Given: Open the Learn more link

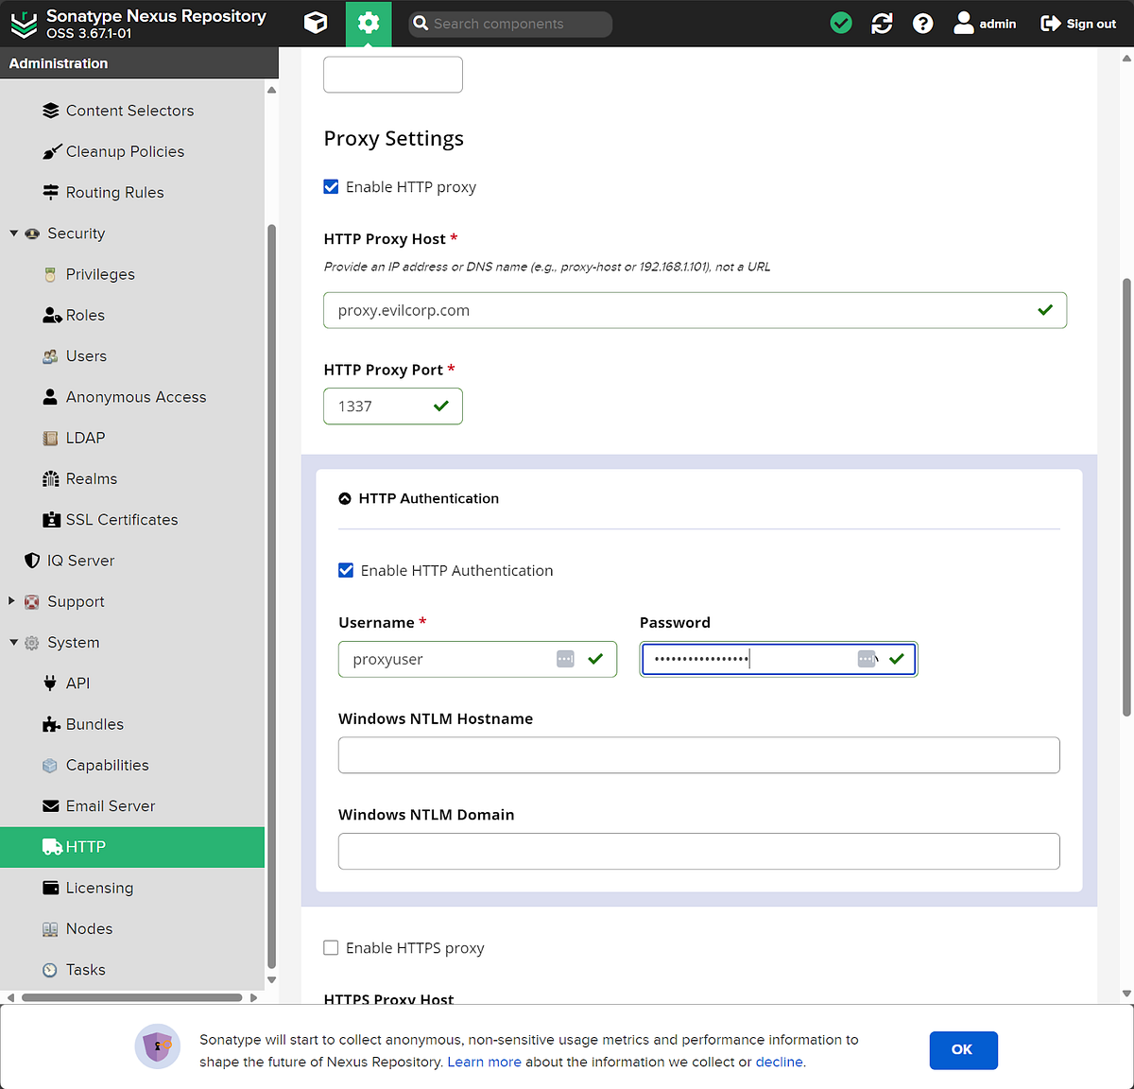Looking at the screenshot, I should tap(484, 1062).
